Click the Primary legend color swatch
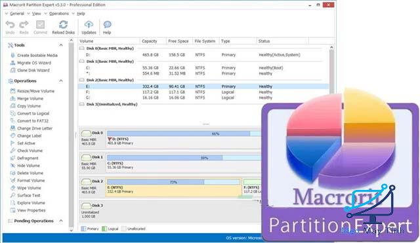420x243 pixels. (83, 229)
